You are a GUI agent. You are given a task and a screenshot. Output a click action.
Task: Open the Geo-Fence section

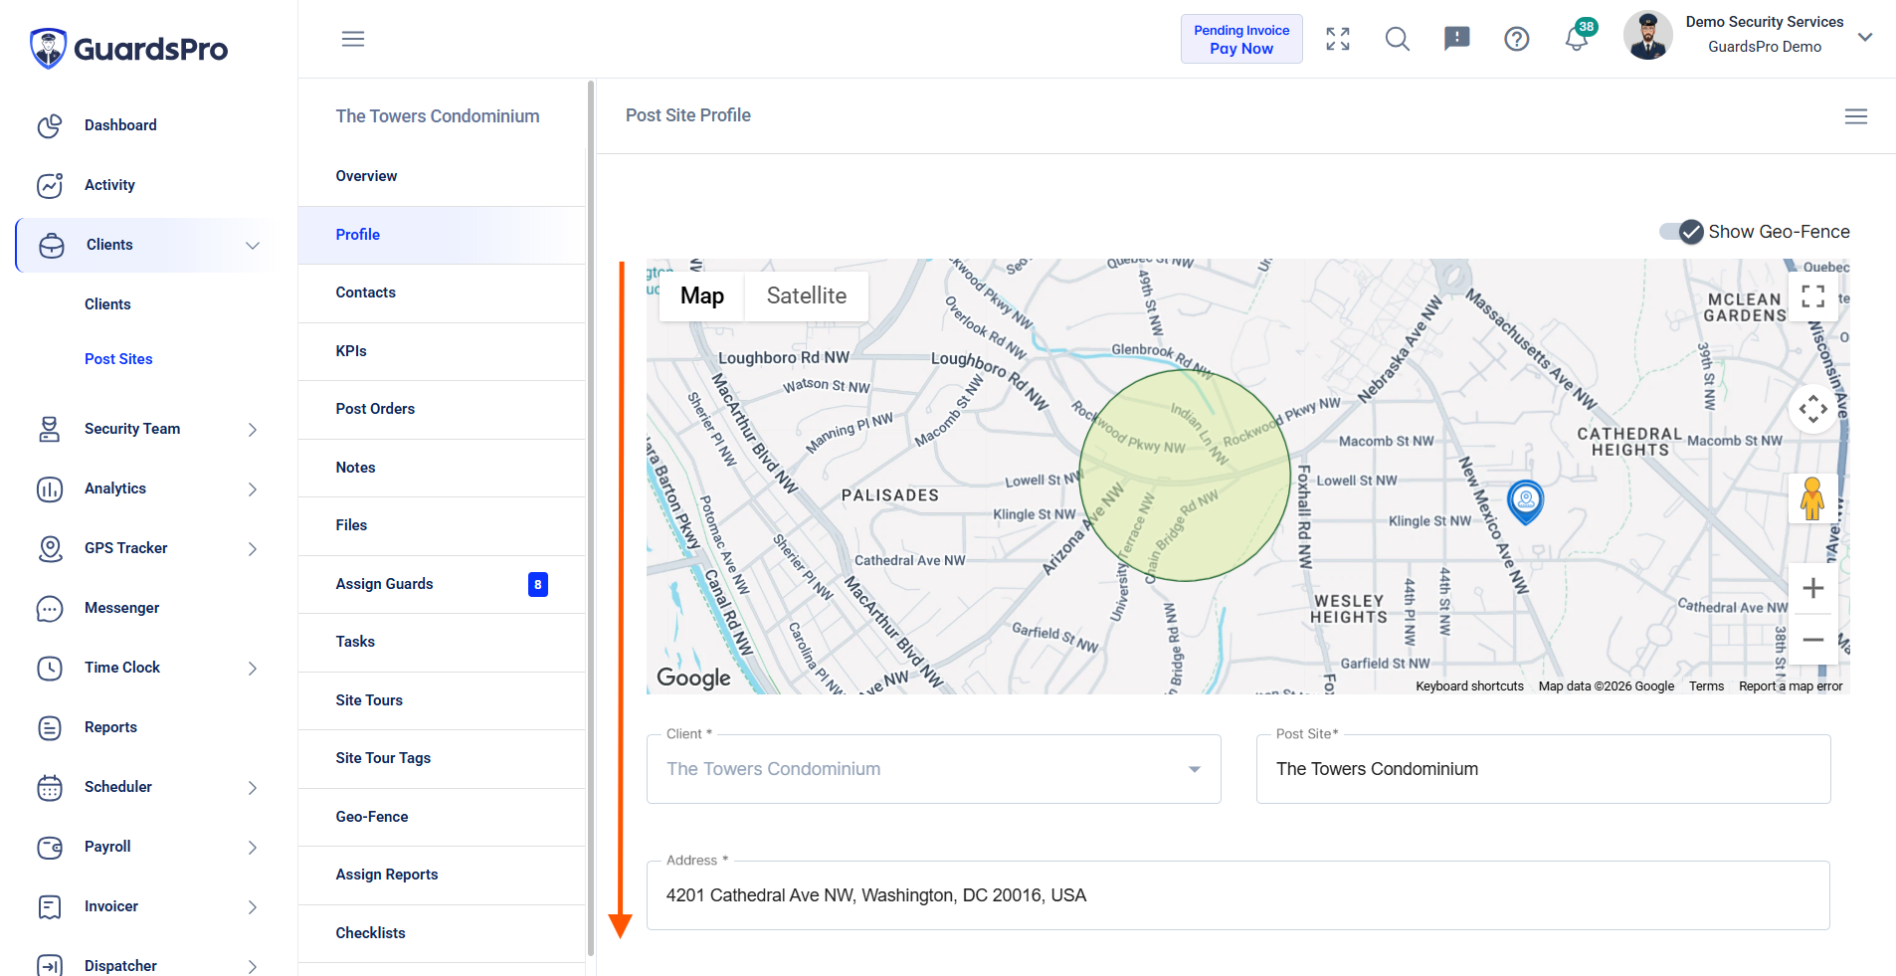[x=442, y=817]
